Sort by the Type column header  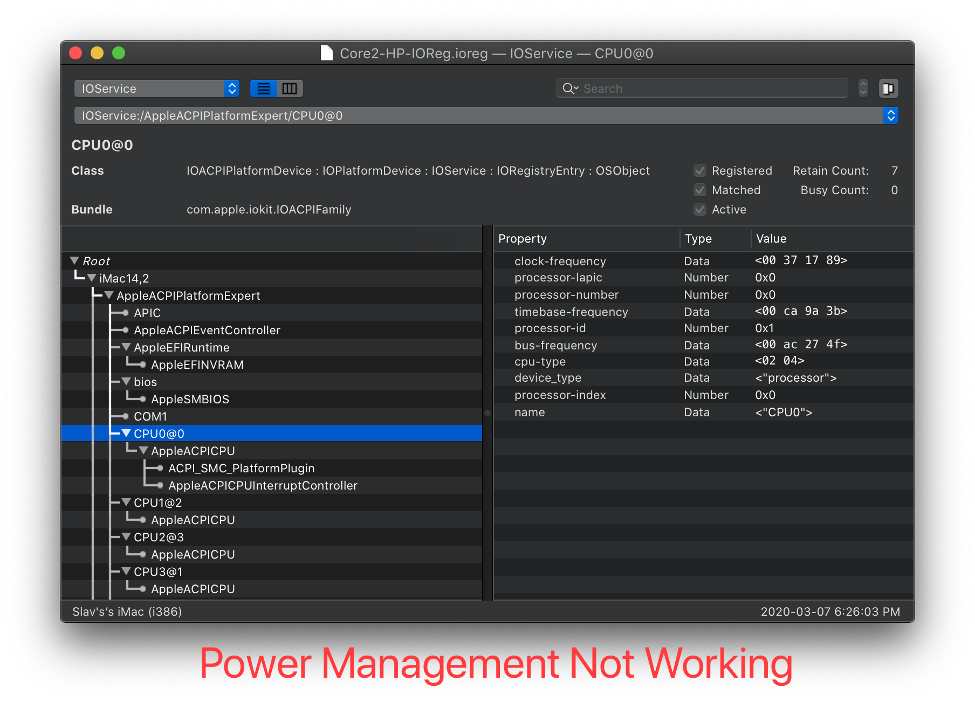click(713, 239)
